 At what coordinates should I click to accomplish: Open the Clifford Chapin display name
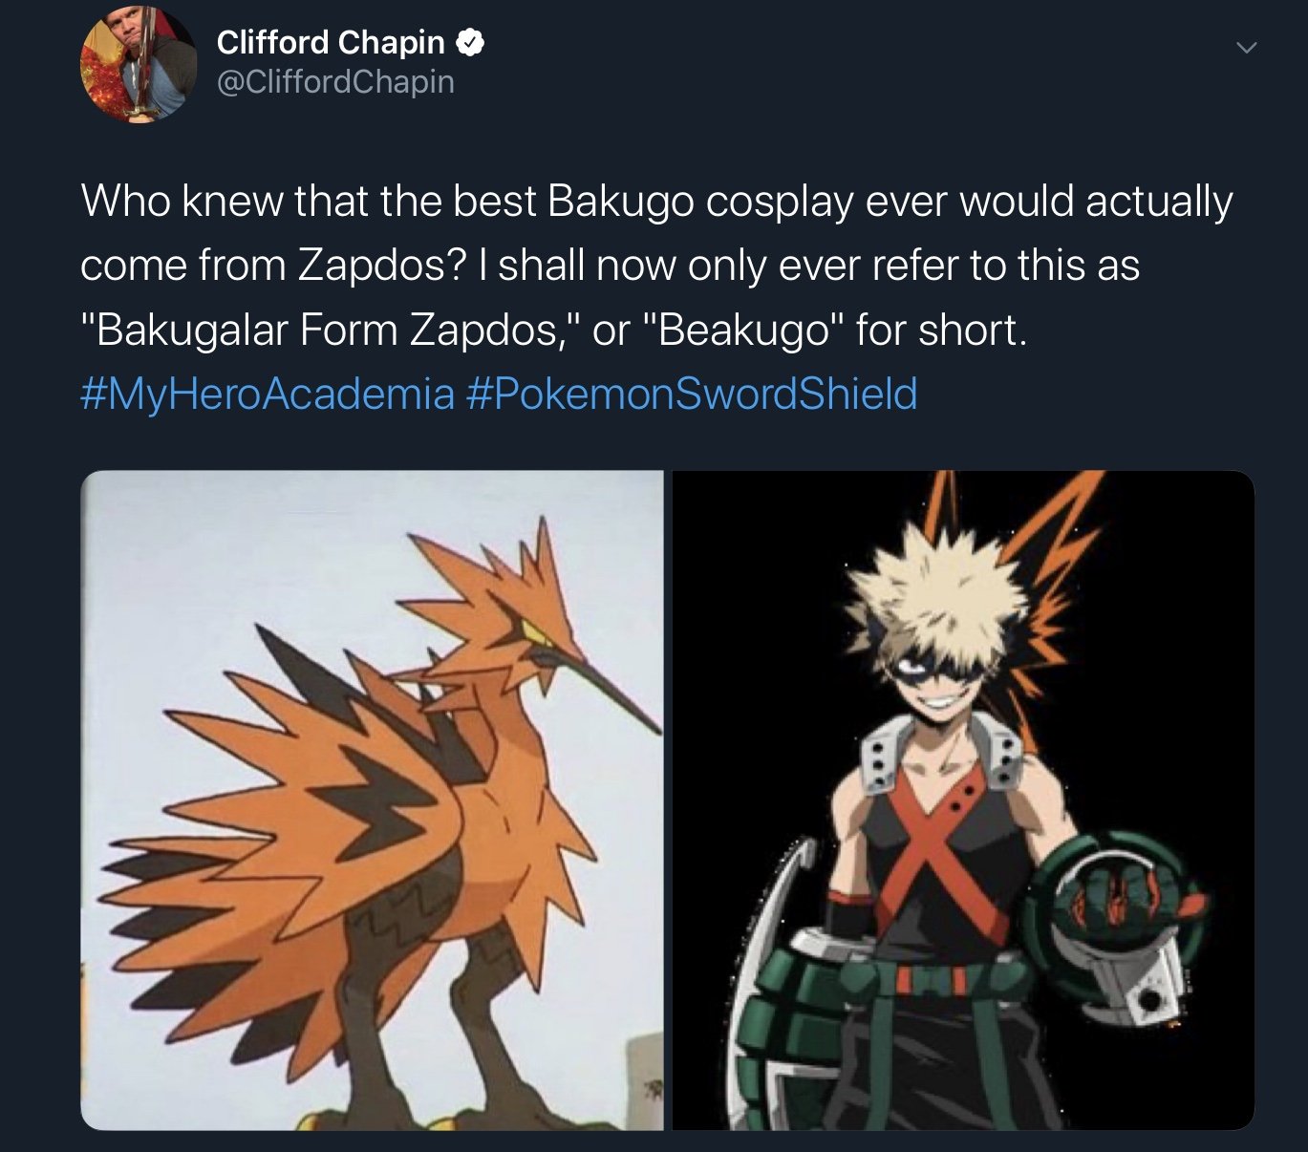(331, 42)
